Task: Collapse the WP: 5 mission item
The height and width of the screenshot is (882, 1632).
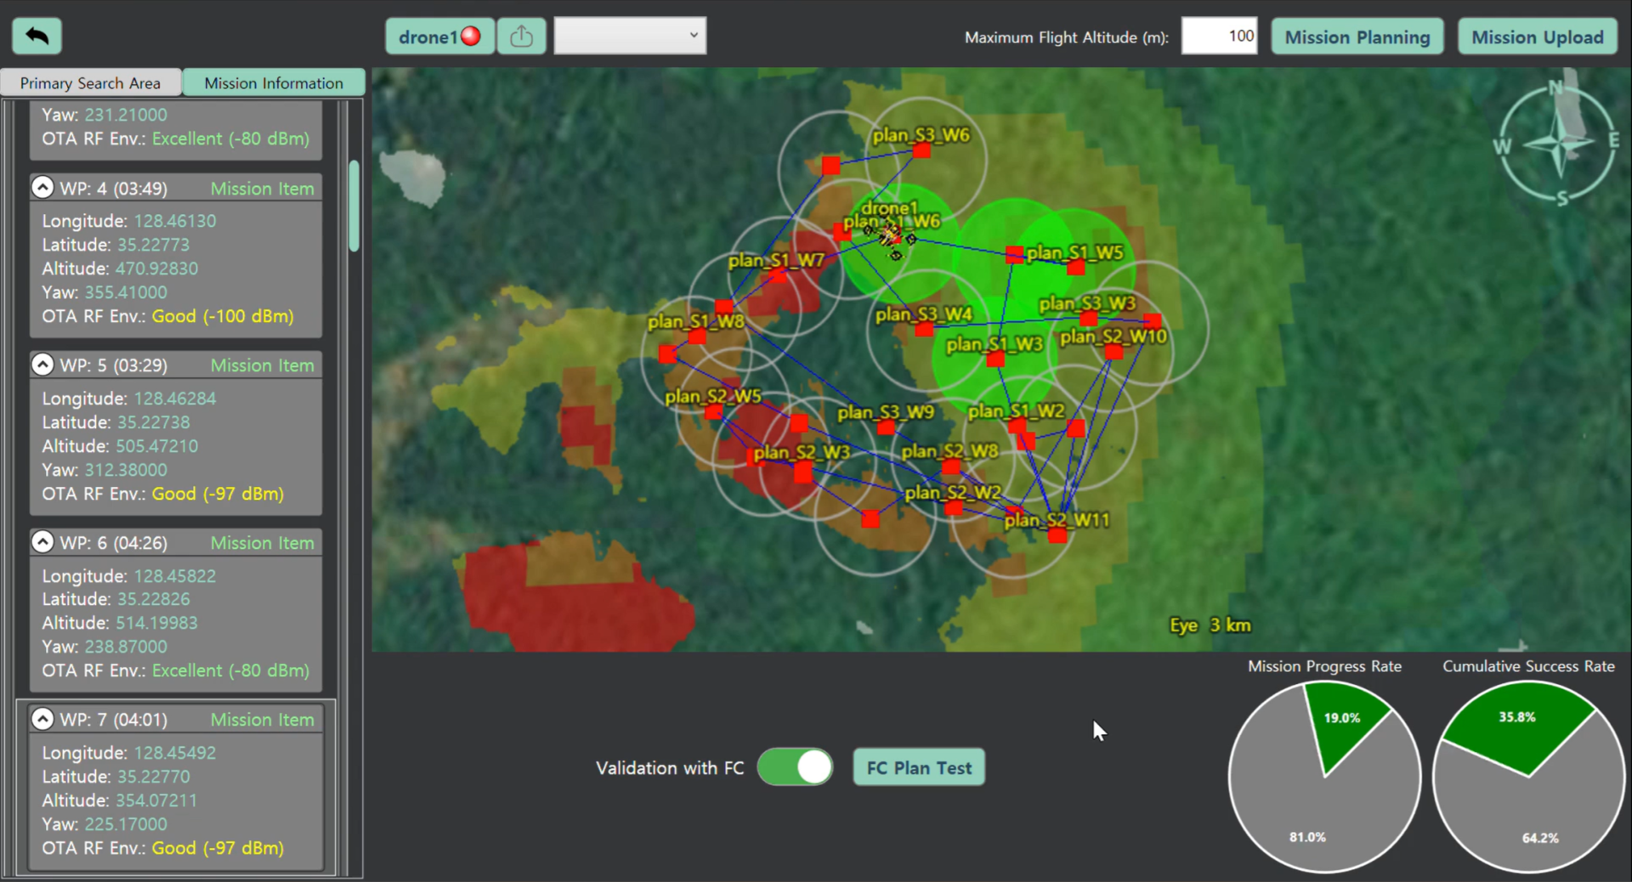Action: click(42, 365)
